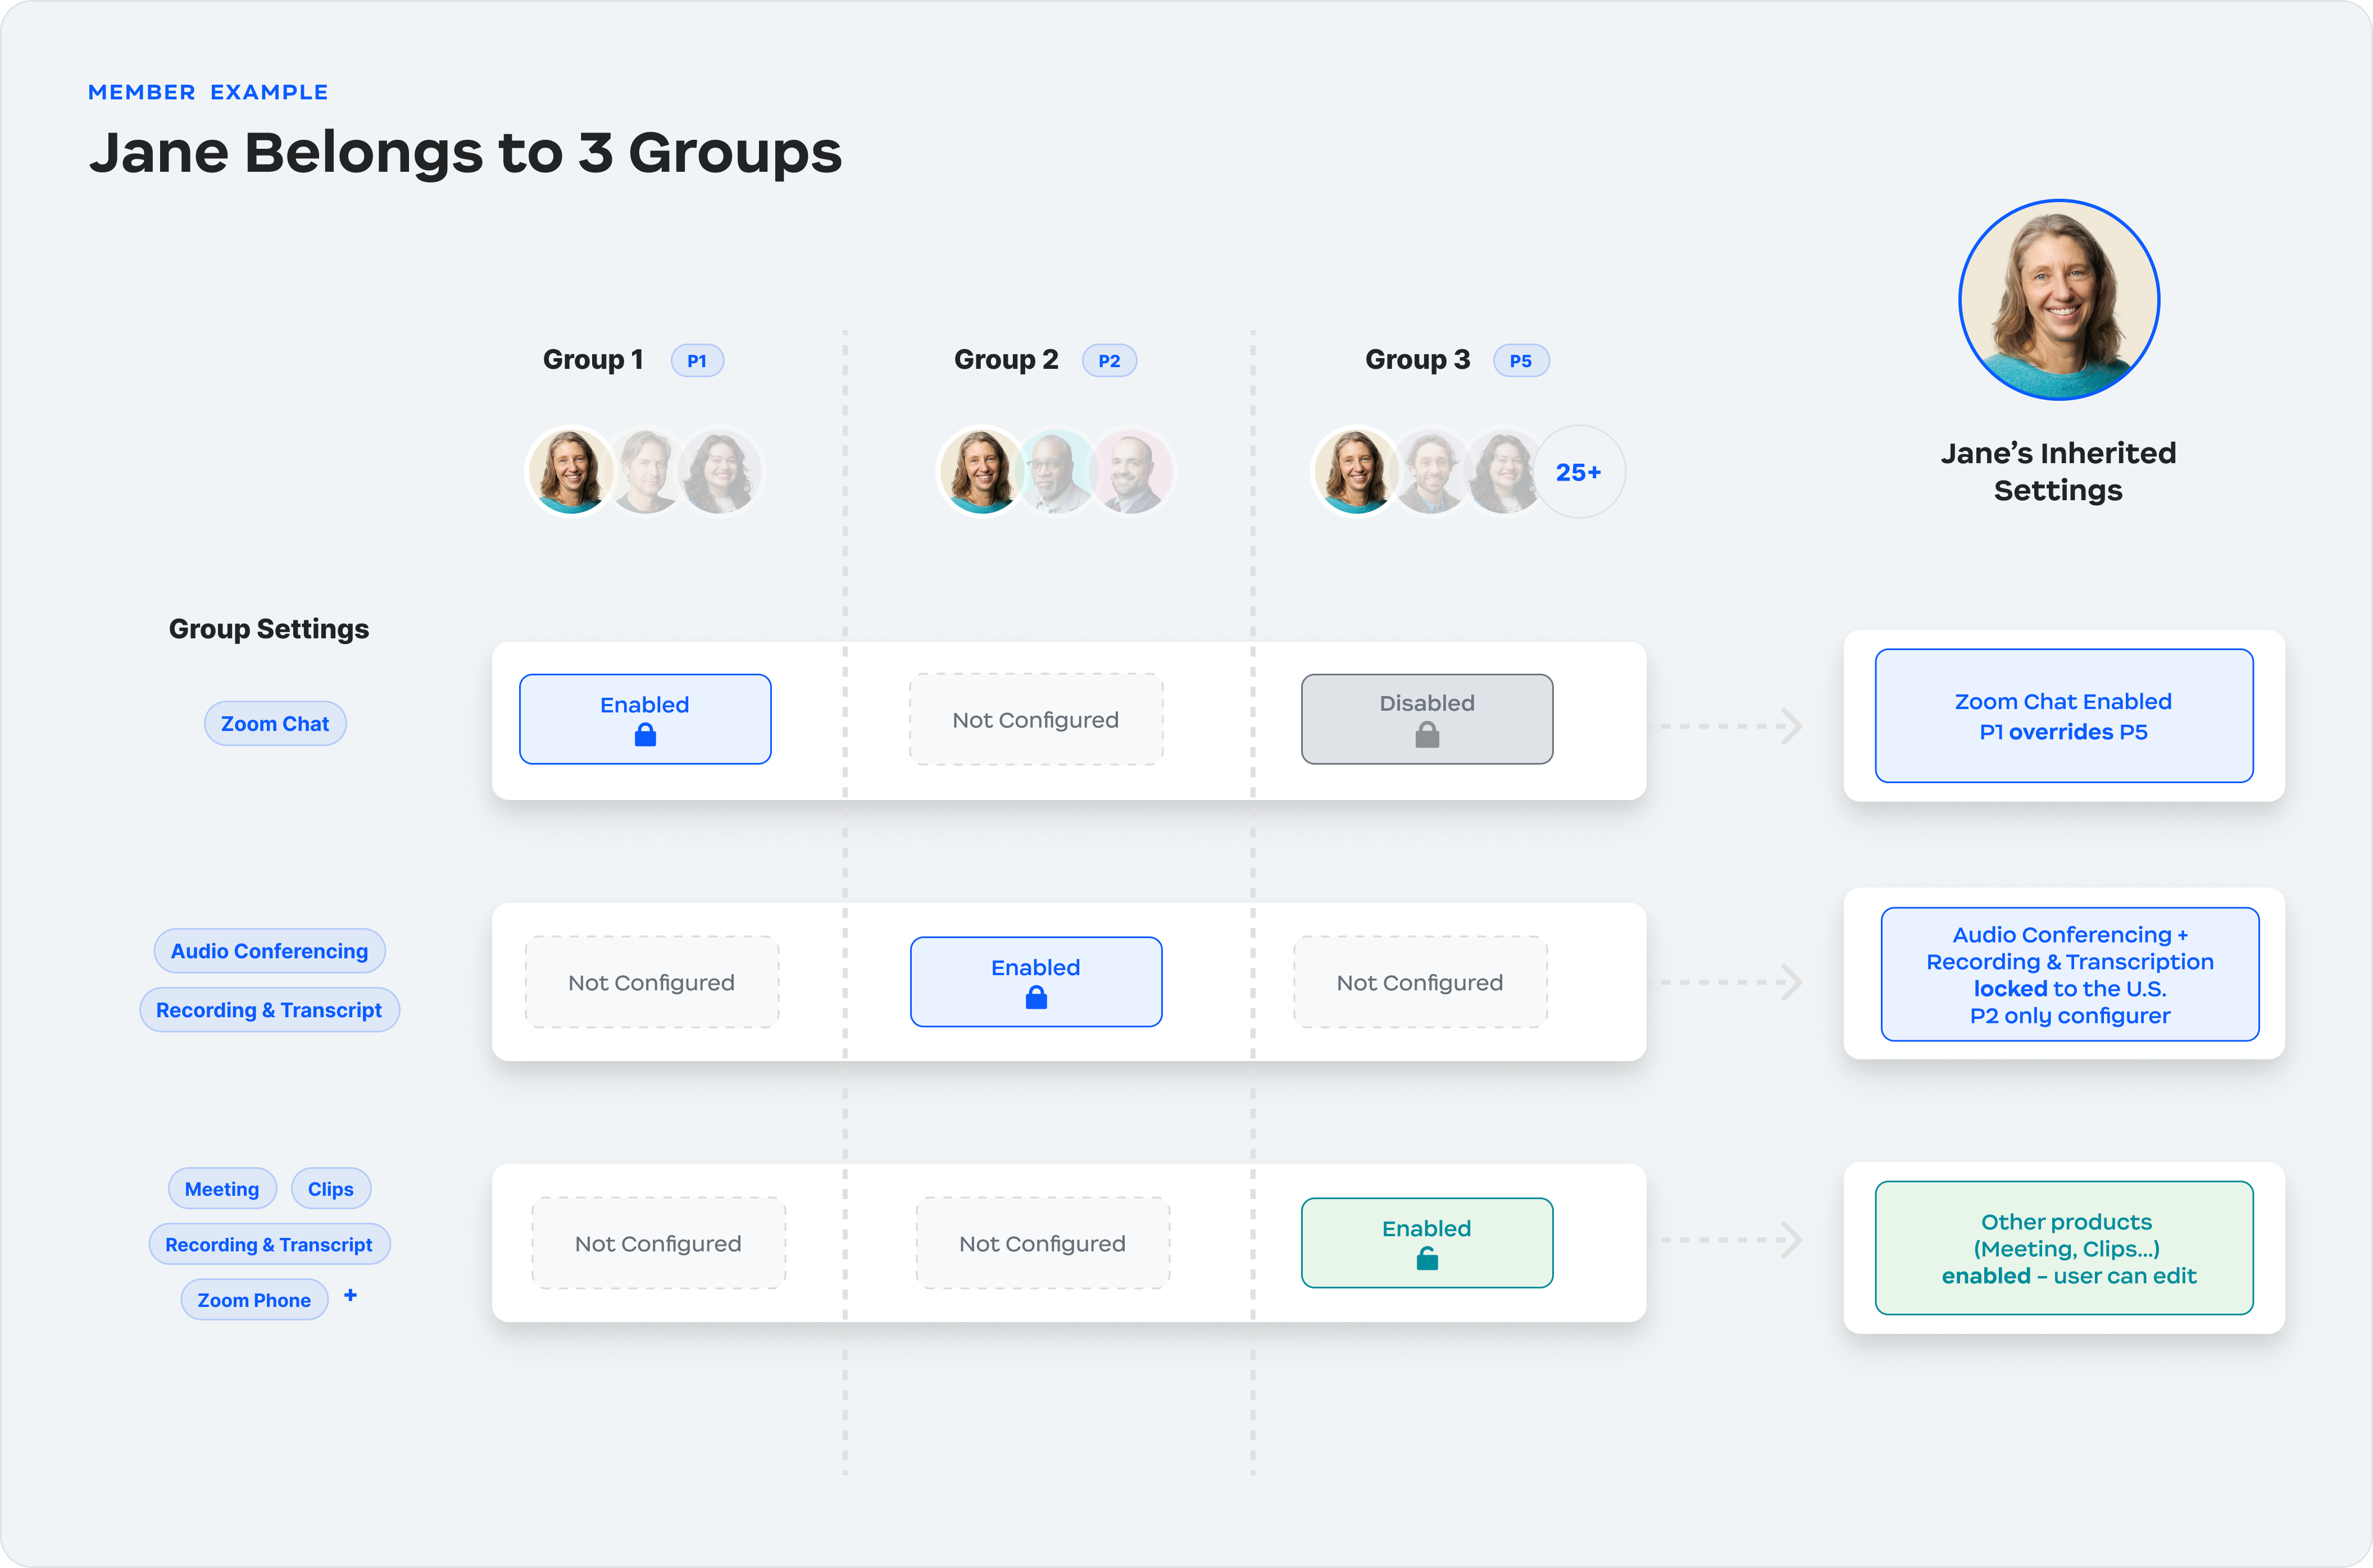Viewport: 2373px width, 1568px height.
Task: Click Jane's avatar in Group 3
Action: click(1356, 471)
